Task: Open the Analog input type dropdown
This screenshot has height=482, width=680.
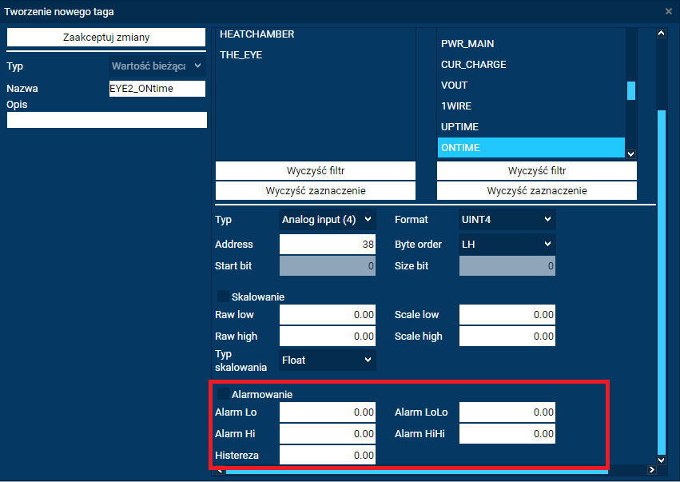Action: tap(327, 219)
